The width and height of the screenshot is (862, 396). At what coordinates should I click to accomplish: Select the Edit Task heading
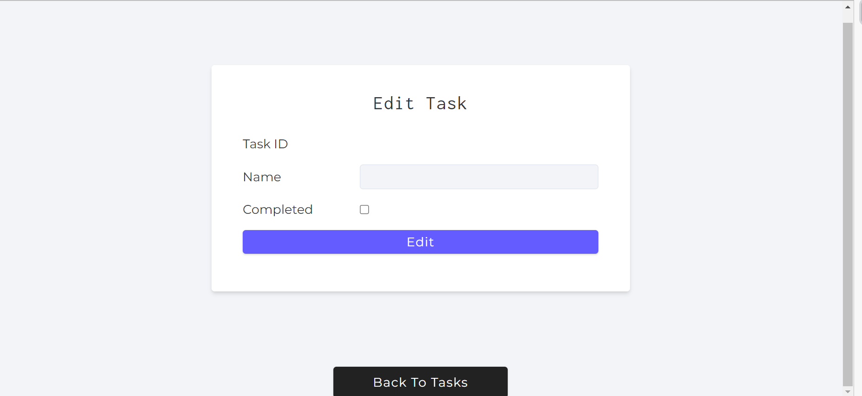pyautogui.click(x=420, y=103)
